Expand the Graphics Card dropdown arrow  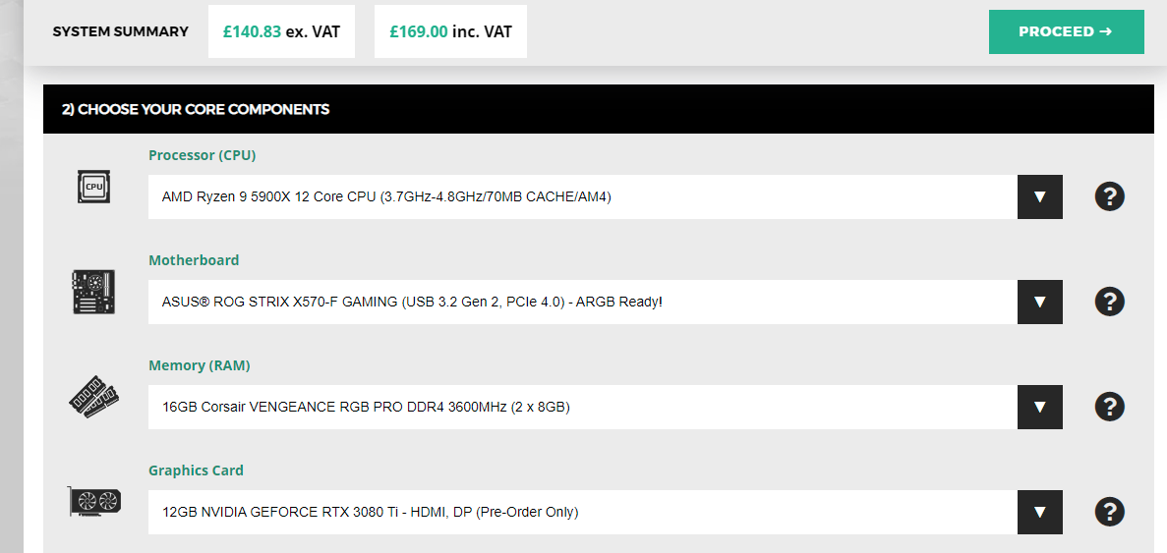point(1040,512)
